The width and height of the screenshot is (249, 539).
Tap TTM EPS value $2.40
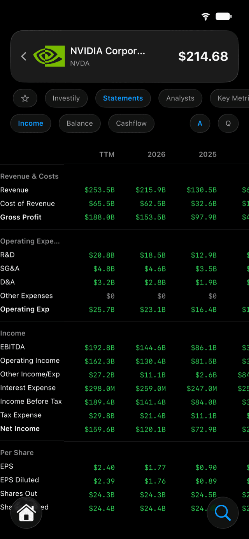pyautogui.click(x=104, y=467)
